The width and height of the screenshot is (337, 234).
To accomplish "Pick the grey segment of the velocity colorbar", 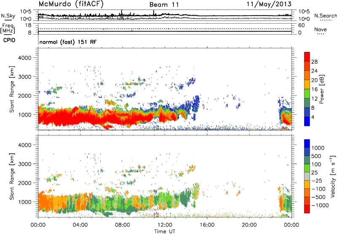I will 307,176.
